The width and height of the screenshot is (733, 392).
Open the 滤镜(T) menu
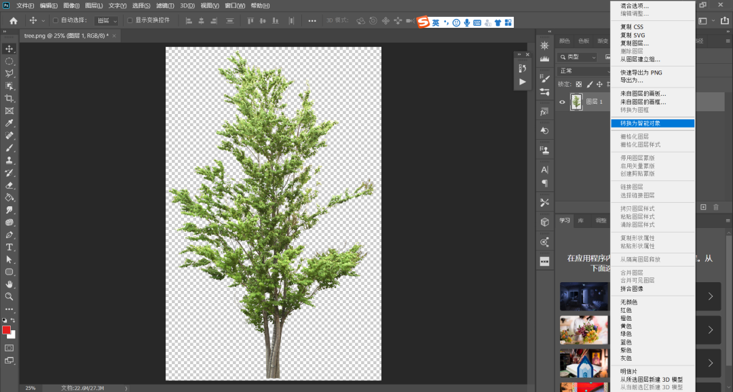pos(165,5)
